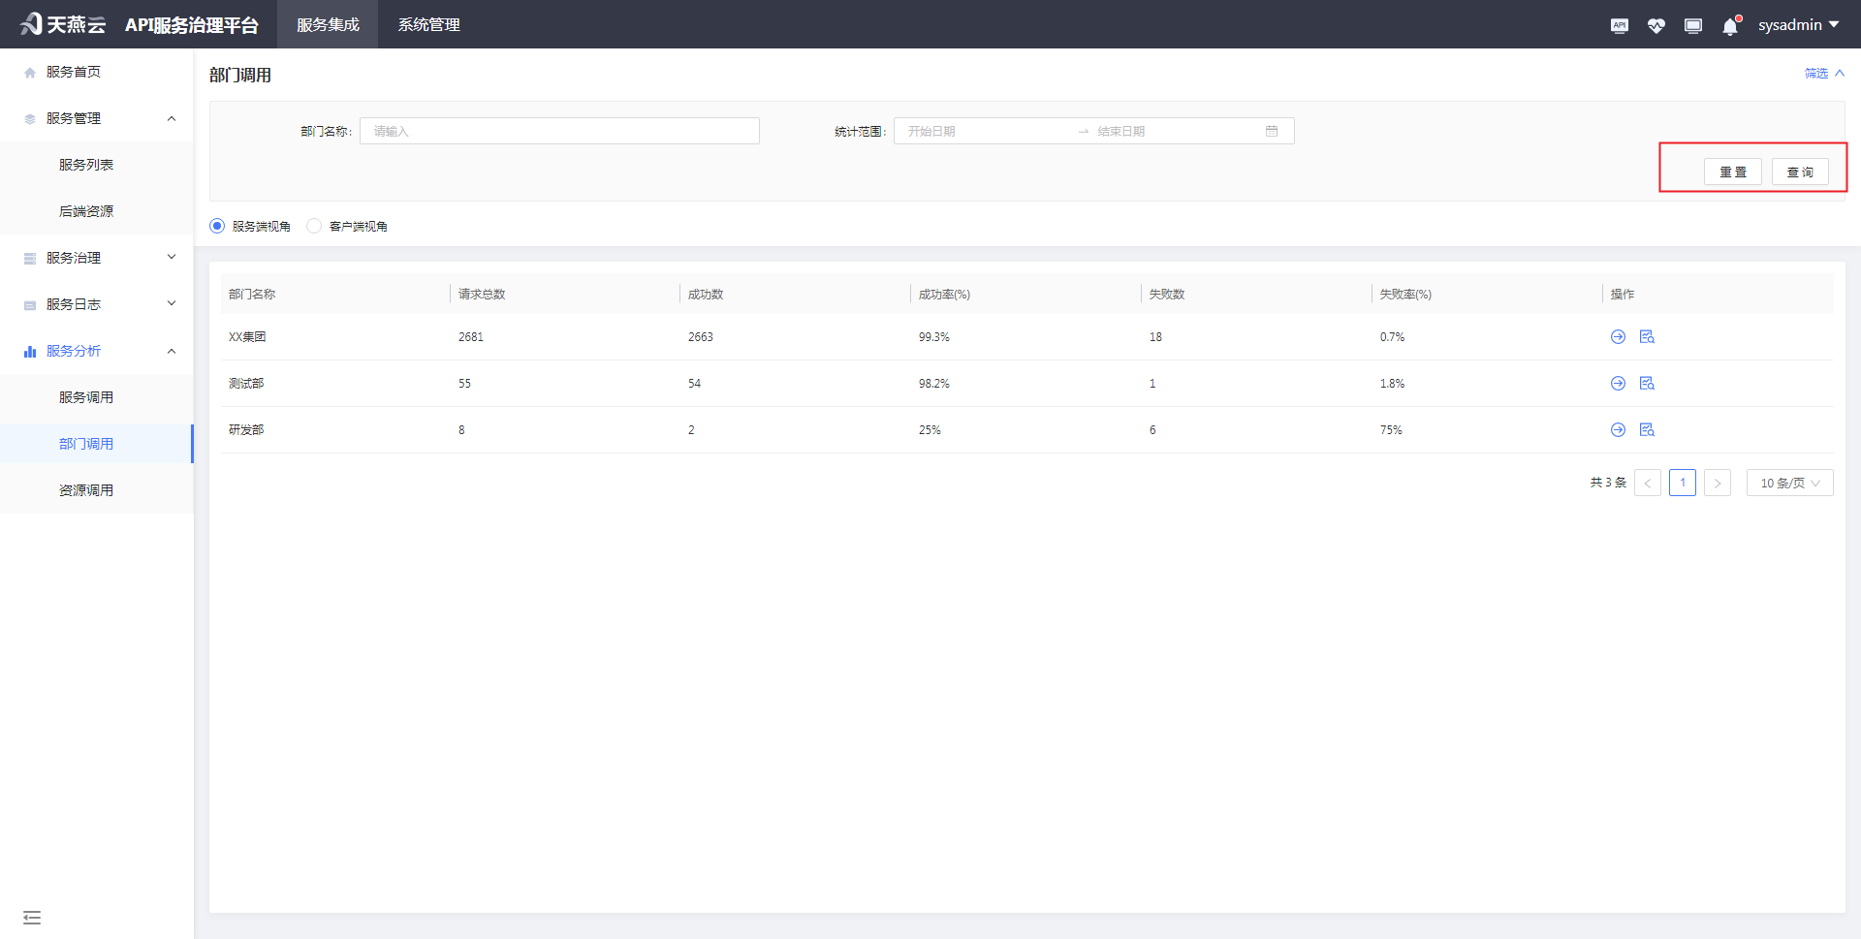Viewport: 1861px width, 939px height.
Task: Click arrow action icon for XX集团 row
Action: (1618, 337)
